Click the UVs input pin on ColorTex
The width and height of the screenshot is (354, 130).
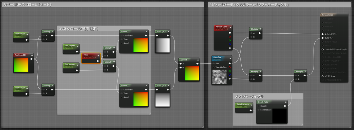pos(214,63)
